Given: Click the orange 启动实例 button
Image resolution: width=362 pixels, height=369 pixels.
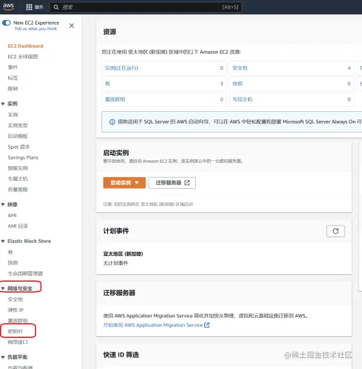Looking at the screenshot, I should (124, 183).
